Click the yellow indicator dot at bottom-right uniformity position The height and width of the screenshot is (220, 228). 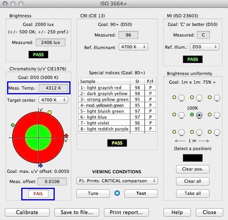[x=209, y=132]
